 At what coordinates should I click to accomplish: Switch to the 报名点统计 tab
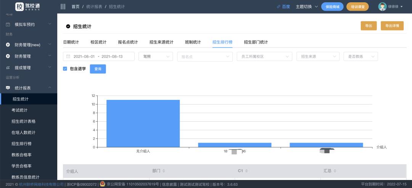128,42
